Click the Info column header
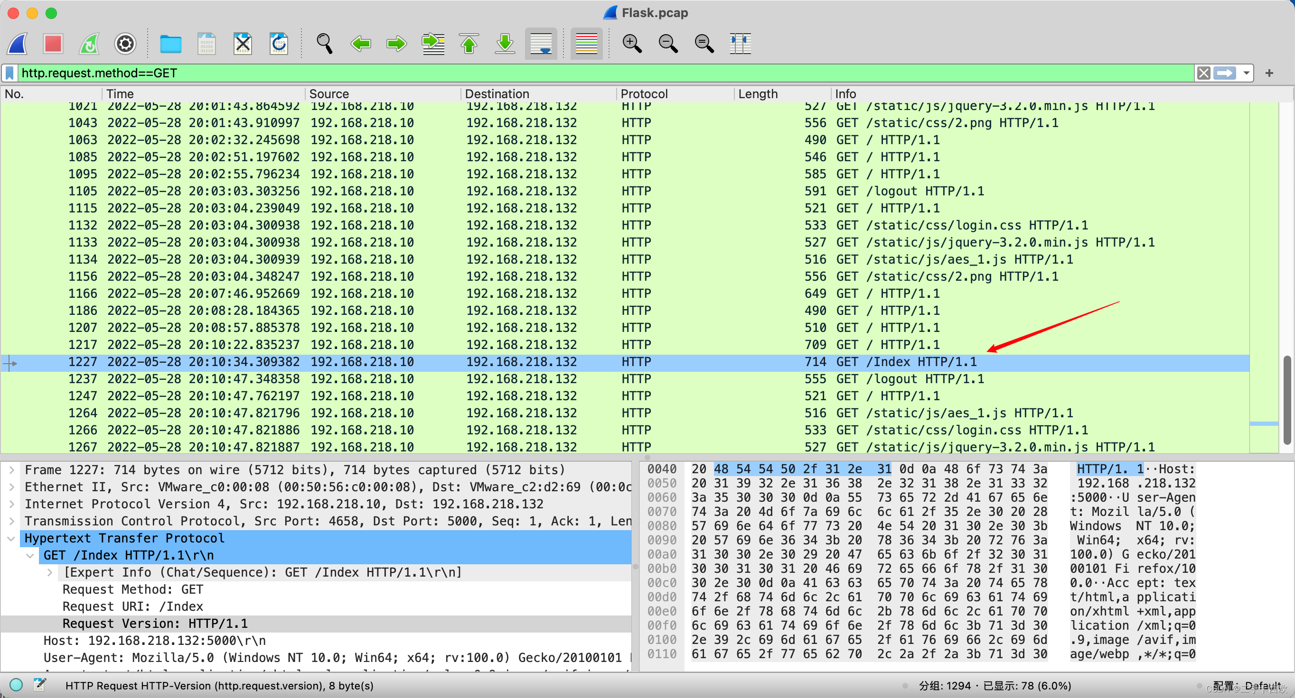The width and height of the screenshot is (1295, 698). point(845,94)
